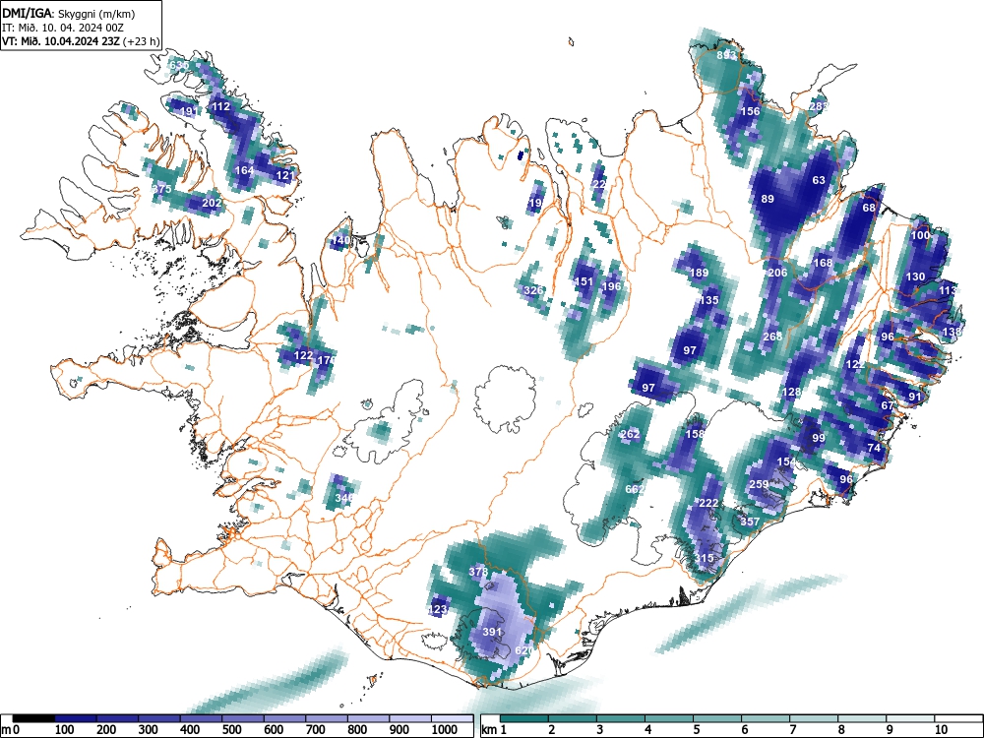The image size is (984, 738).
Task: Click the darkest teal swatch between km 1 and 2
Action: coord(524,718)
